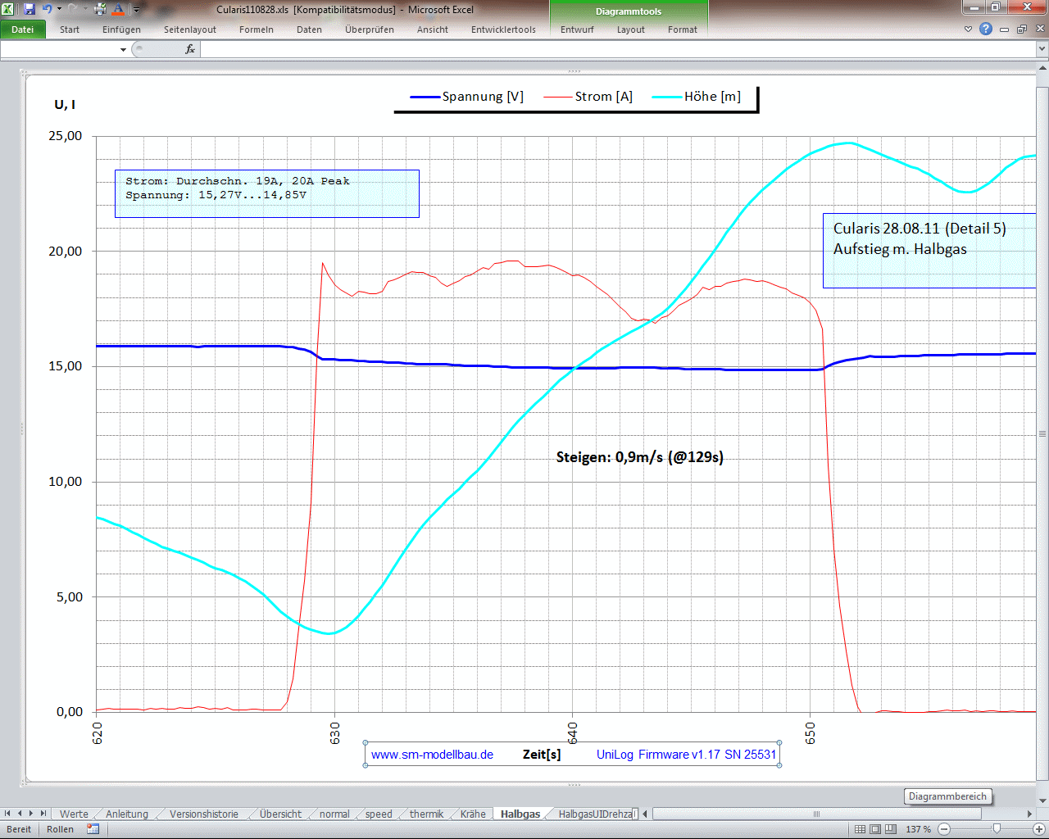The height and width of the screenshot is (839, 1049).
Task: Enable Page Break Preview view
Action: [891, 829]
